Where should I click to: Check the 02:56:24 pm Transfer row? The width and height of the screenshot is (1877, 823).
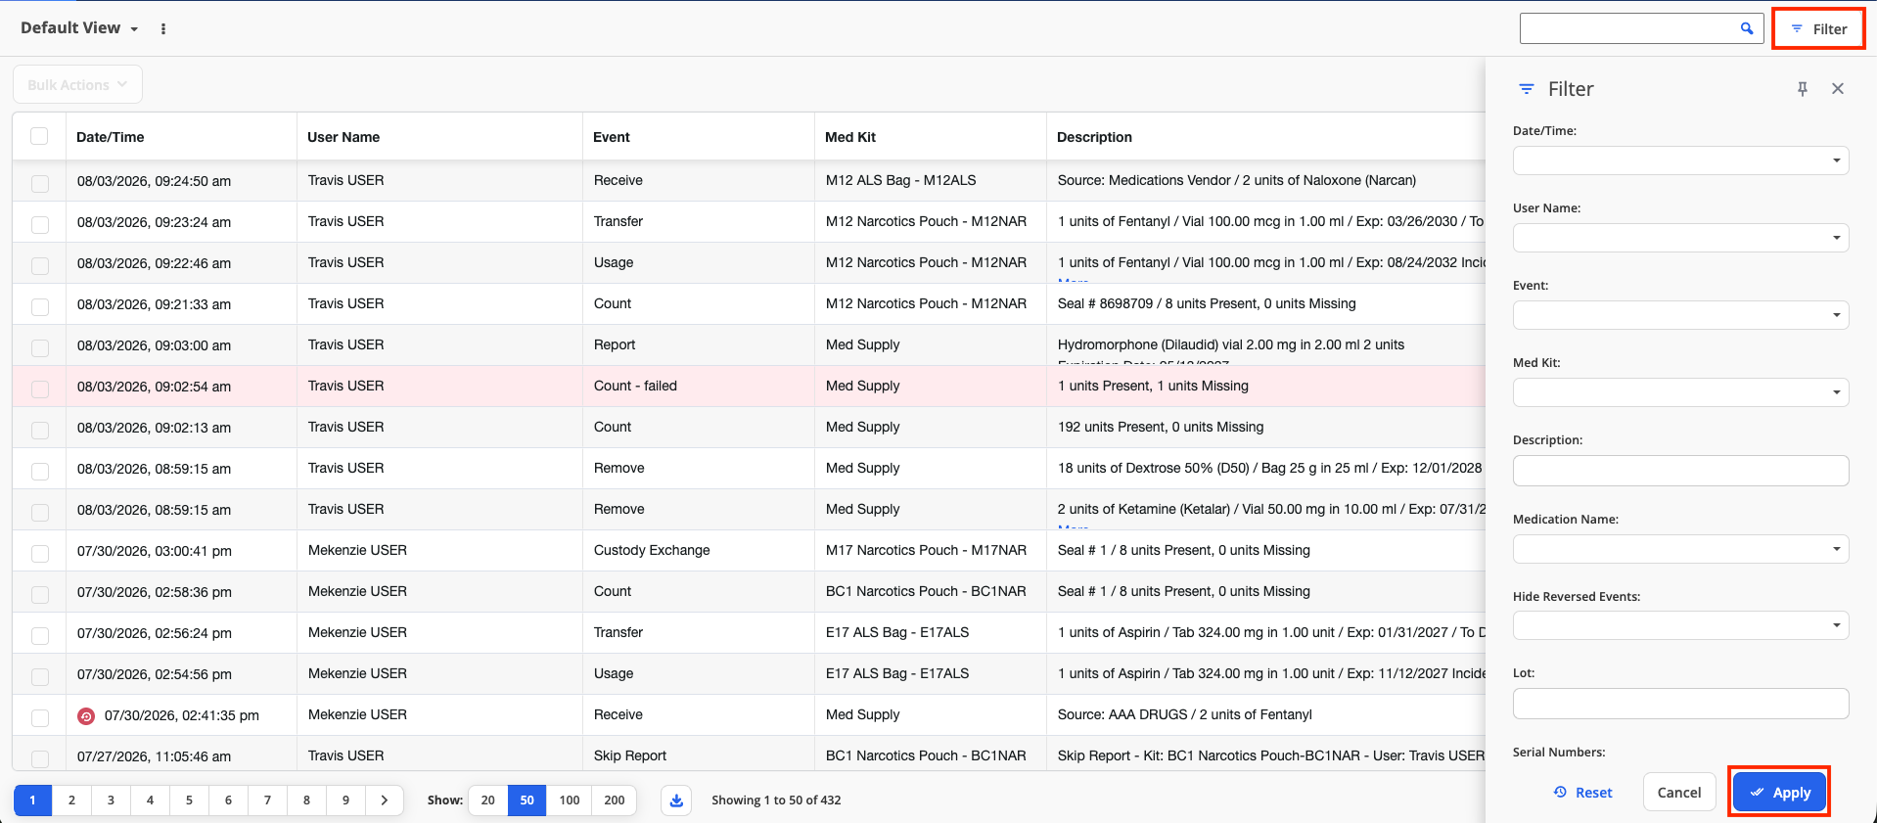tap(40, 635)
